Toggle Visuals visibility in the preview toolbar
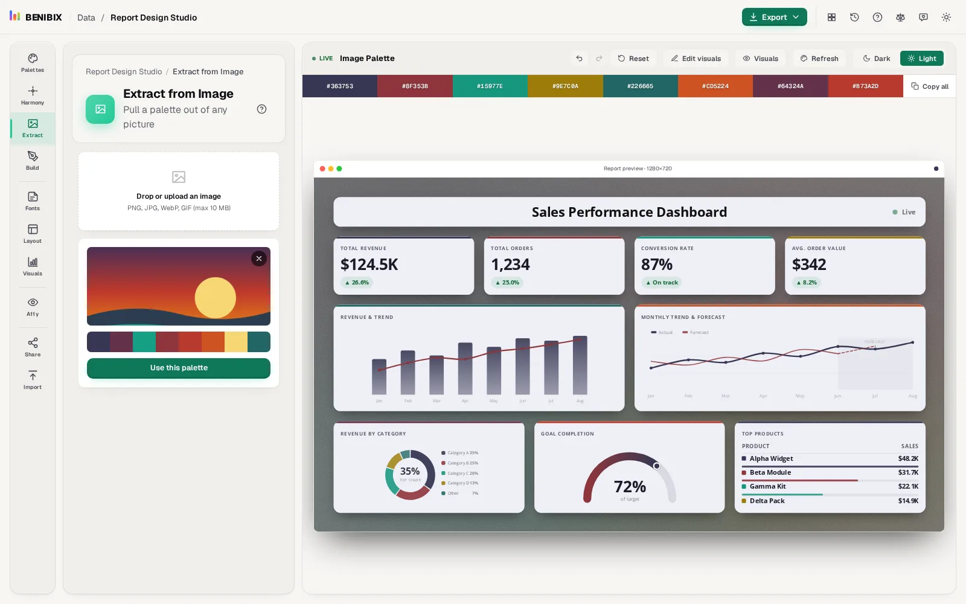This screenshot has height=604, width=966. coord(760,59)
